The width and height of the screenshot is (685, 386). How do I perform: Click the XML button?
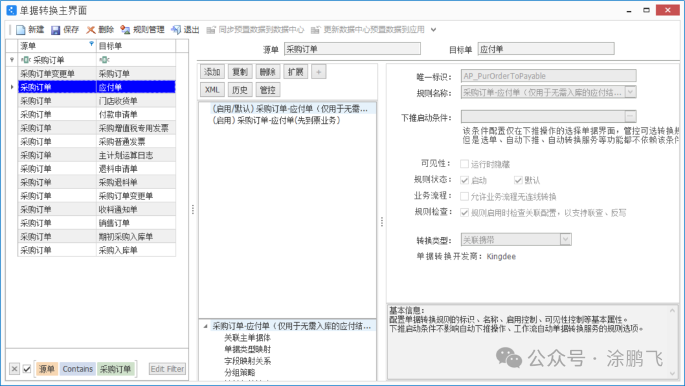pos(212,90)
